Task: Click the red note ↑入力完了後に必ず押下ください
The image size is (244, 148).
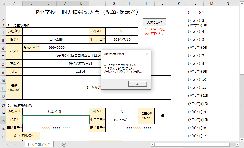Action: click(155, 32)
